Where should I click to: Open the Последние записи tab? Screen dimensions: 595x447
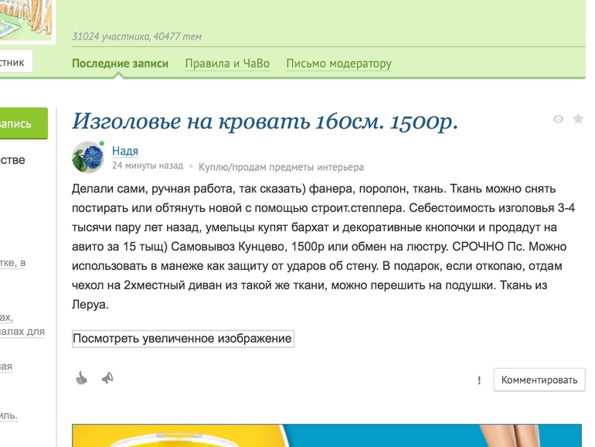click(x=120, y=63)
